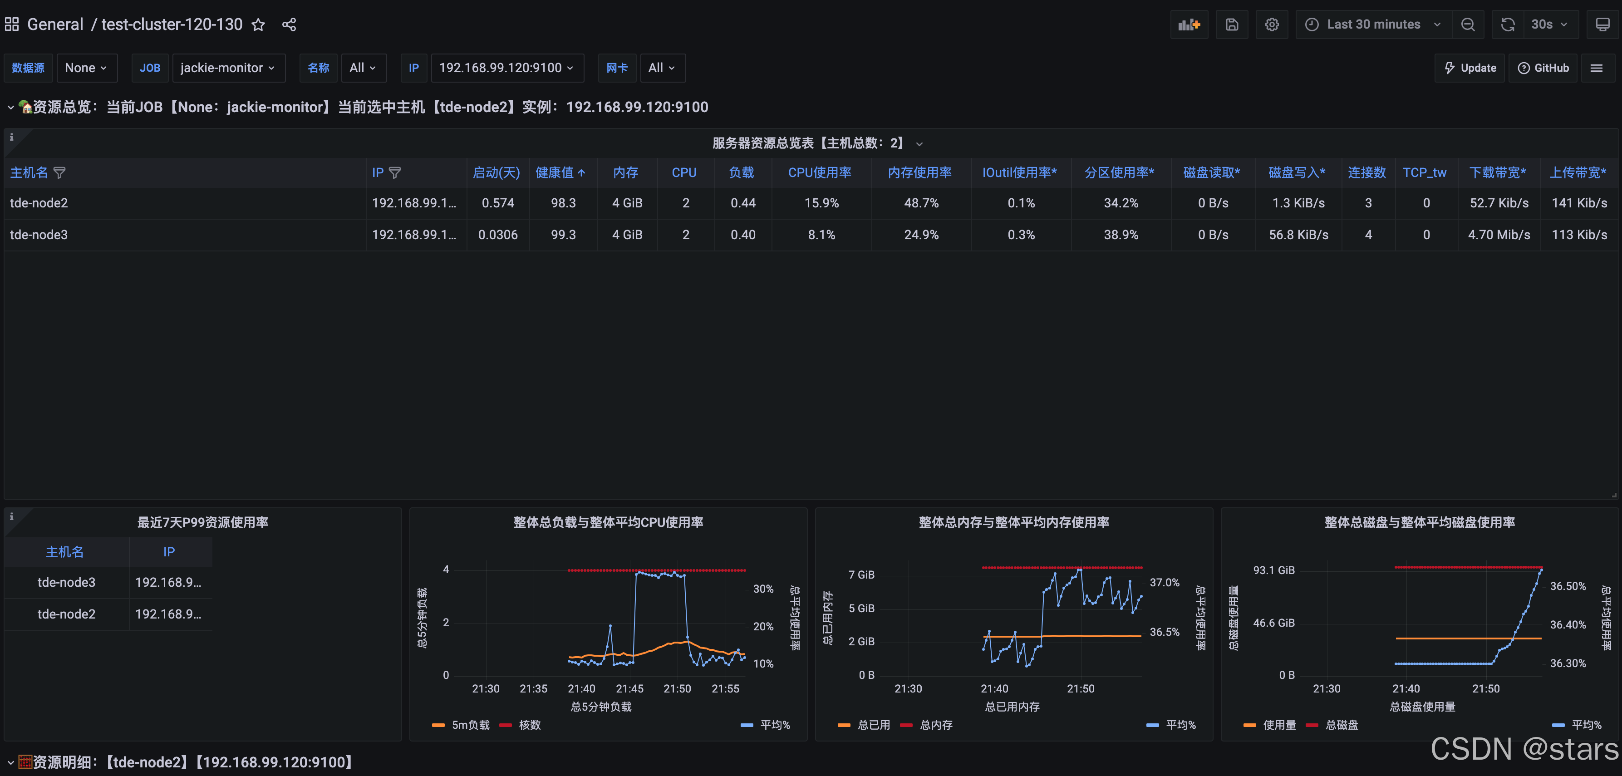Viewport: 1622px width, 776px height.
Task: Click the 4.70 Mib/s download cell
Action: (1499, 235)
